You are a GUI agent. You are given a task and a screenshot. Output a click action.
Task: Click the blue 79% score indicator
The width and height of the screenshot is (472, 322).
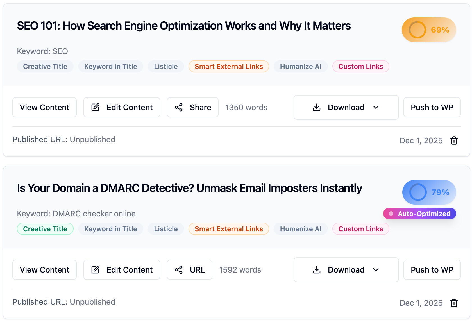[x=429, y=192]
